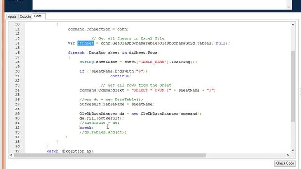Click OleDbSchemaGuid.Tables on line 14

click(x=185, y=43)
